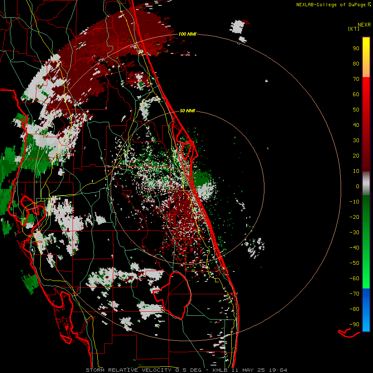Click the [KT] units label

pyautogui.click(x=354, y=29)
